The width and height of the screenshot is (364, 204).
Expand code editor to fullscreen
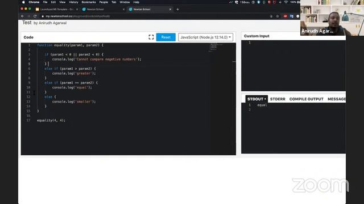point(151,37)
